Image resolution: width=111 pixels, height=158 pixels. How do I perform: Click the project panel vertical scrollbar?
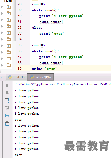tap(14, 21)
